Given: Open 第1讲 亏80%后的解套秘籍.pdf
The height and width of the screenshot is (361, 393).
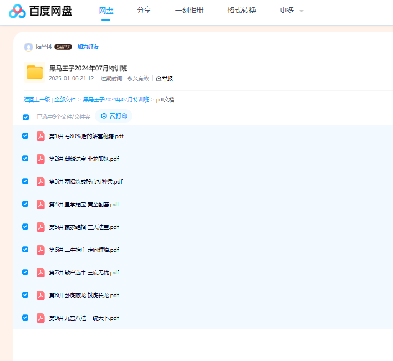Looking at the screenshot, I should pyautogui.click(x=86, y=136).
